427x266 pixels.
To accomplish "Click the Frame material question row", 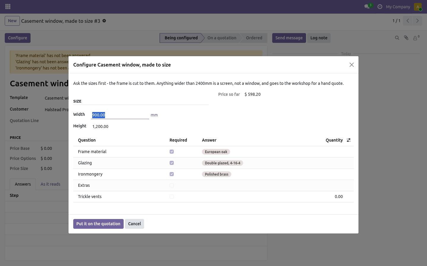I will point(213,152).
